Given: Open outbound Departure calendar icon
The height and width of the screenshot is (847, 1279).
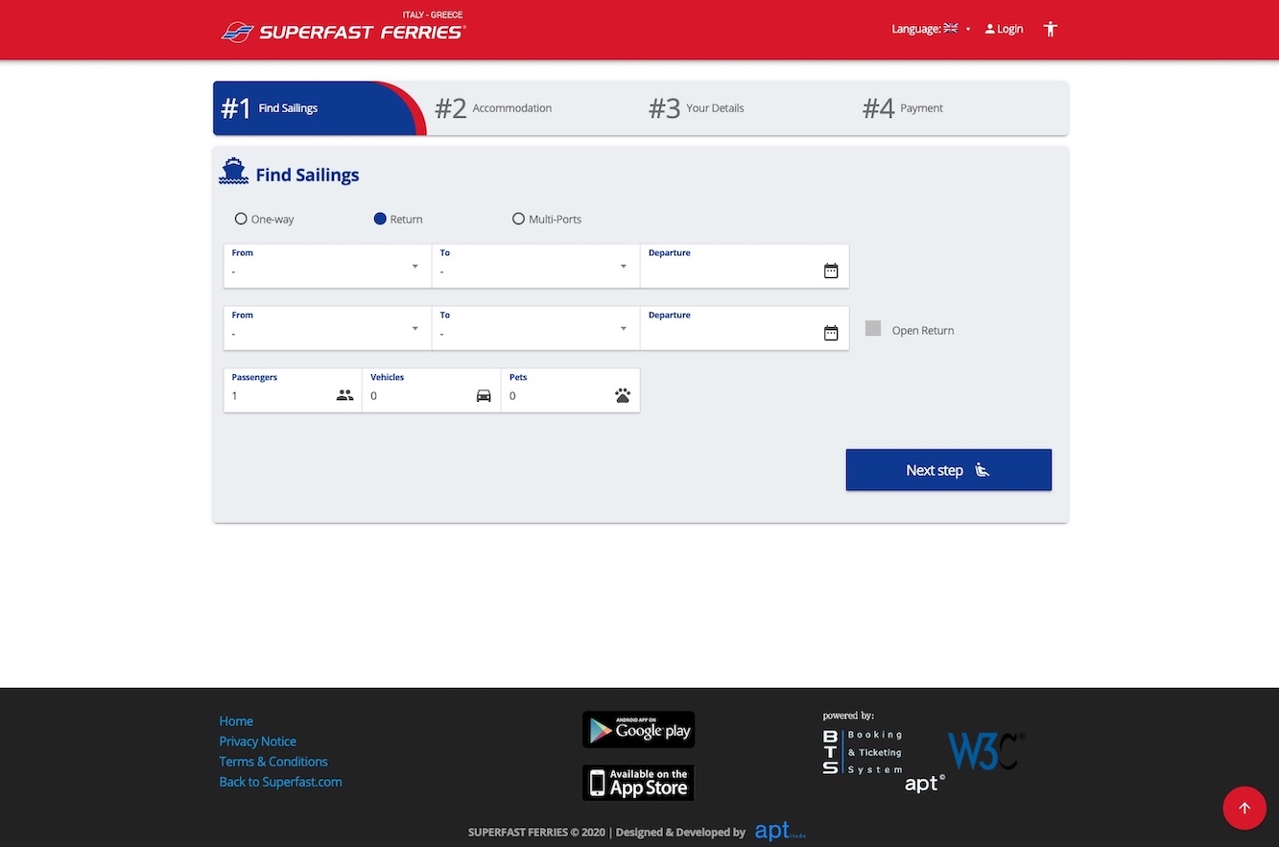Looking at the screenshot, I should [x=831, y=271].
